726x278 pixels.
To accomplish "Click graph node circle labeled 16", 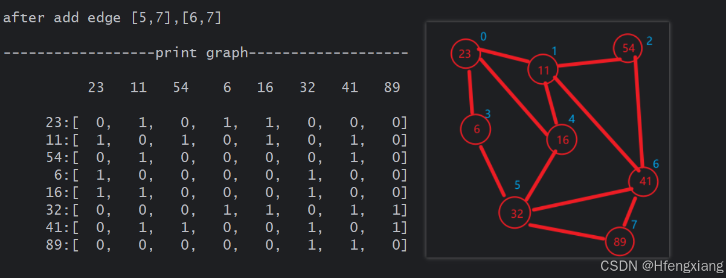I will (562, 141).
